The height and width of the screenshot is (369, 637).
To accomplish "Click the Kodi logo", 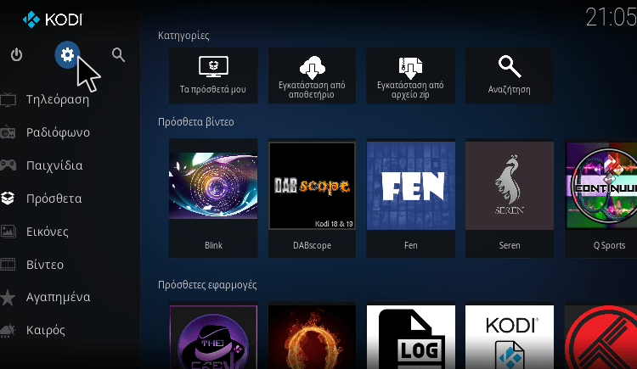I will [x=53, y=20].
